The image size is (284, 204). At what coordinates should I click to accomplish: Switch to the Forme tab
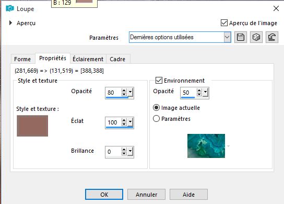(22, 59)
